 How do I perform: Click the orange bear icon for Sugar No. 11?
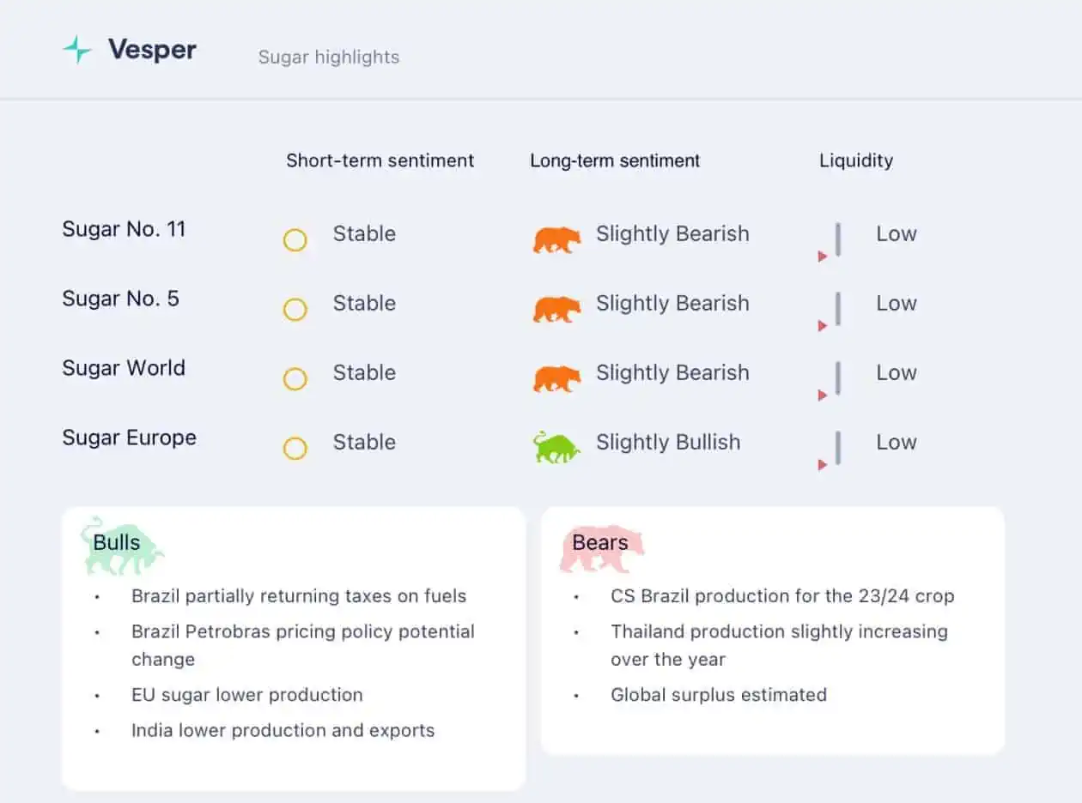[556, 239]
